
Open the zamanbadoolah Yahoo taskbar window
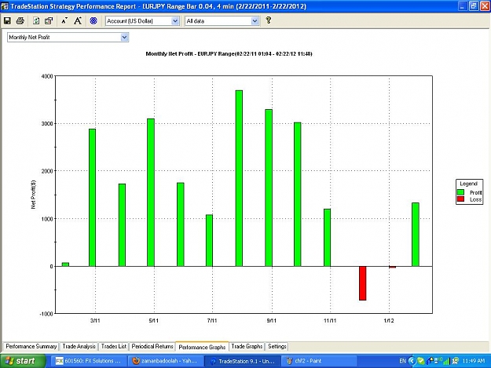coord(165,361)
